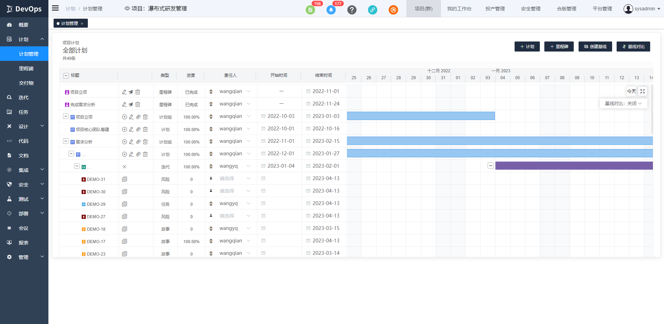Delete the 完成需求分析 milestone via trash icon
The image size is (664, 324).
point(138,104)
